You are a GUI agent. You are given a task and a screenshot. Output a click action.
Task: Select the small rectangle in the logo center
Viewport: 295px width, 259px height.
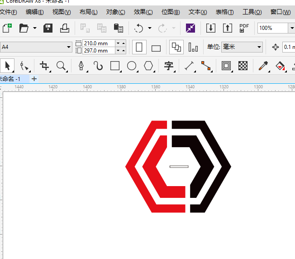179,167
